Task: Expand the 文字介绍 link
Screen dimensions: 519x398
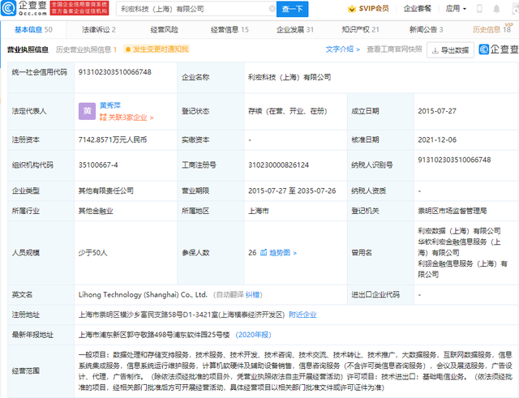Action: 342,49
